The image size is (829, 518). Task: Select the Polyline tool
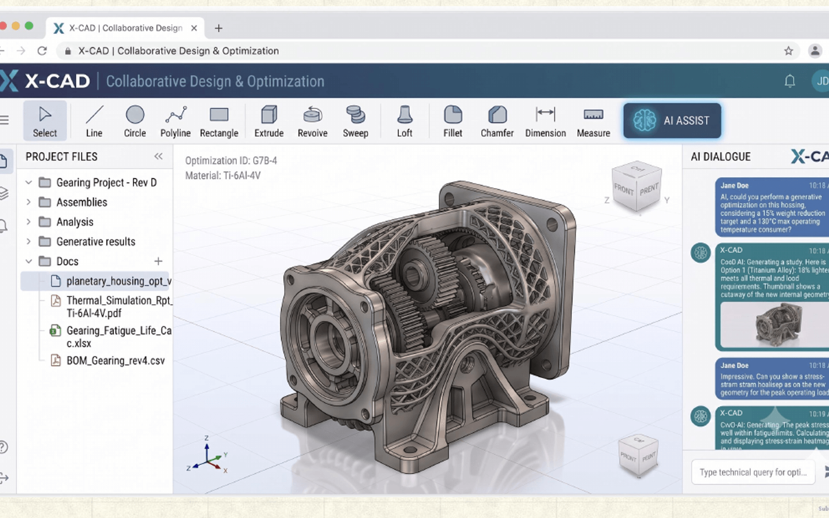[176, 121]
